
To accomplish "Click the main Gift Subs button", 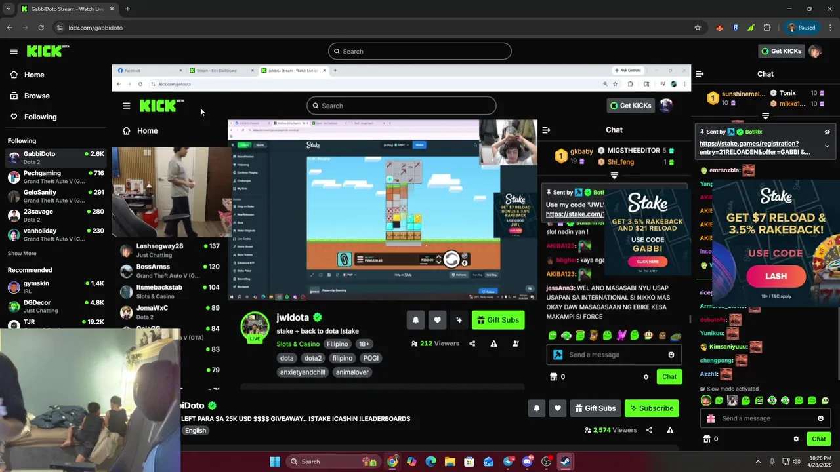I will point(595,408).
